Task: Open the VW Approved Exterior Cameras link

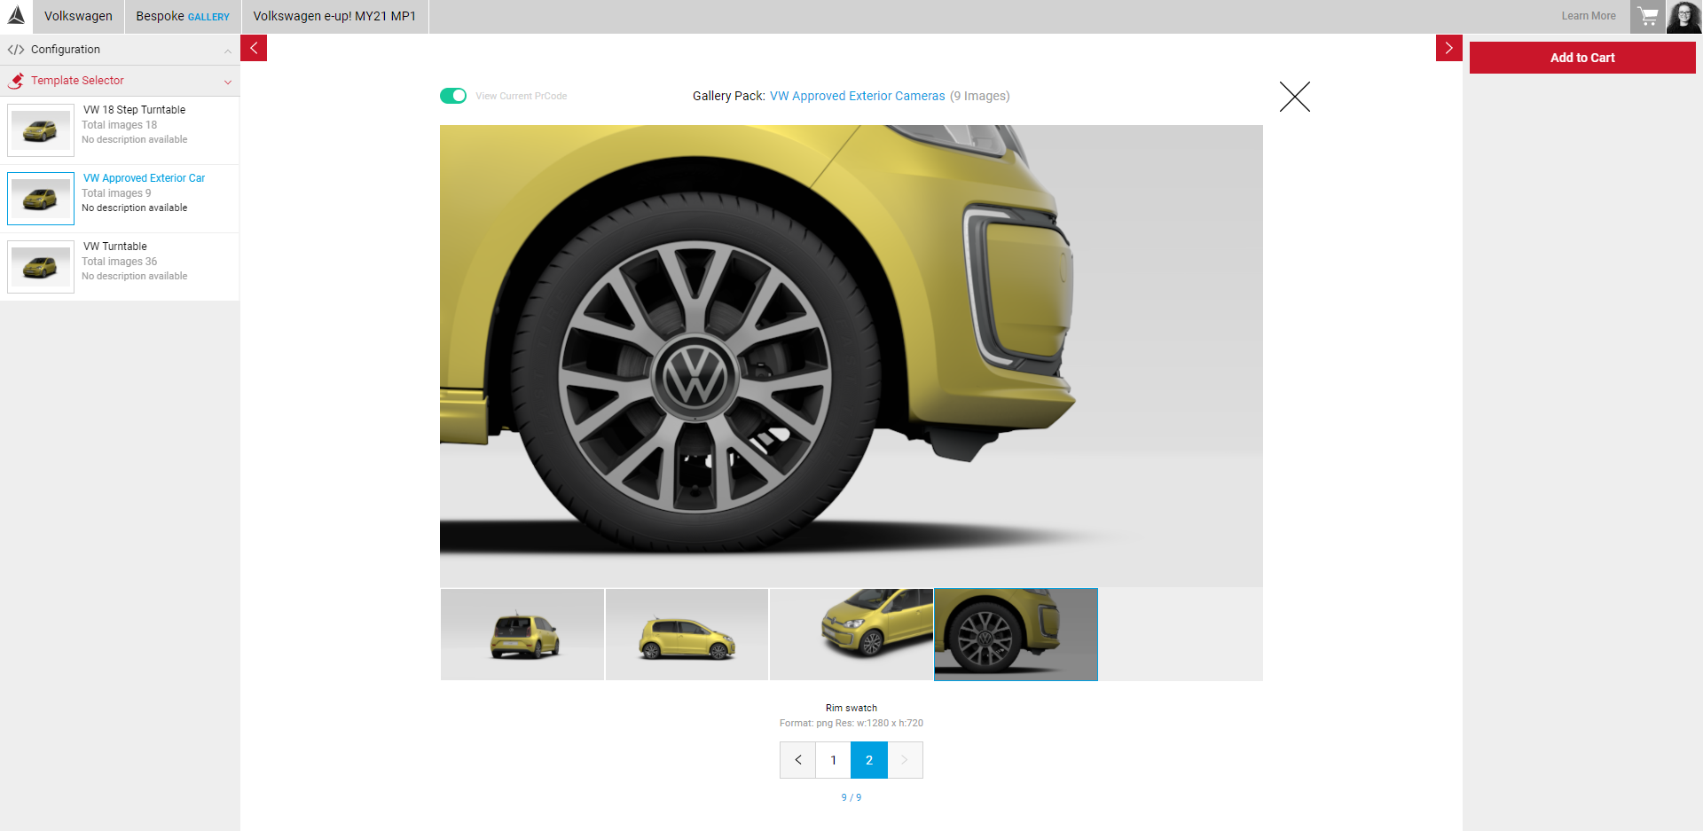Action: click(x=858, y=96)
